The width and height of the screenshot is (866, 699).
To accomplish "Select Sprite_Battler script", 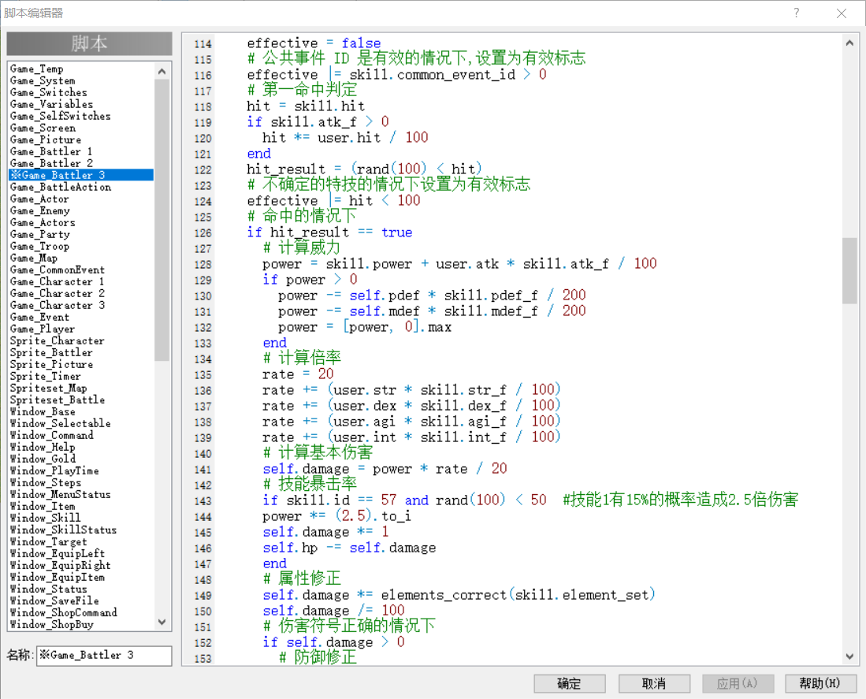I will [81, 352].
